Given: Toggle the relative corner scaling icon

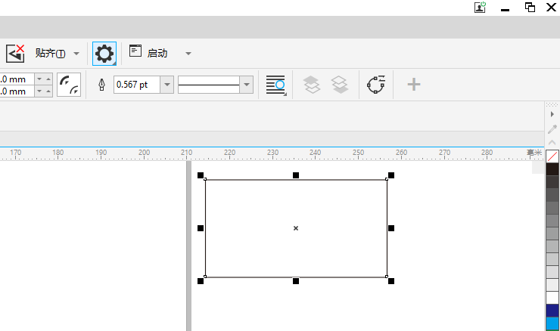Looking at the screenshot, I should 69,85.
